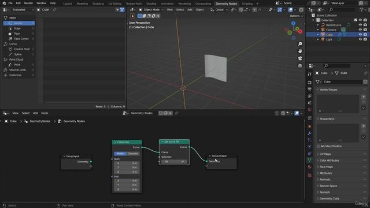Toggle Collection visibility eye in outliner
370x208 pixels.
tap(360, 20)
